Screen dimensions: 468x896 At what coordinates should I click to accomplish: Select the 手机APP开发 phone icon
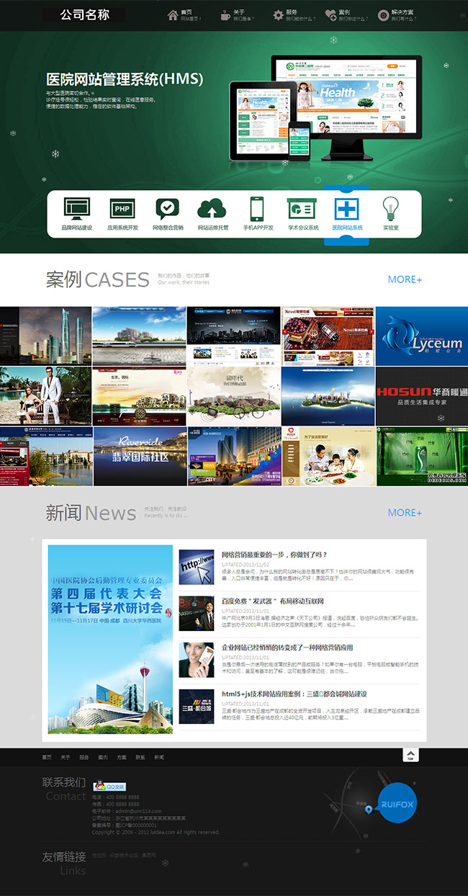pos(258,209)
